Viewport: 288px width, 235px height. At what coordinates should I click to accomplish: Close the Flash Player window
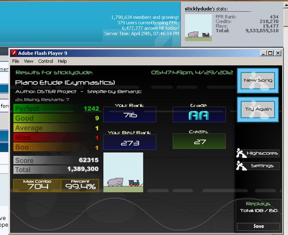point(278,53)
